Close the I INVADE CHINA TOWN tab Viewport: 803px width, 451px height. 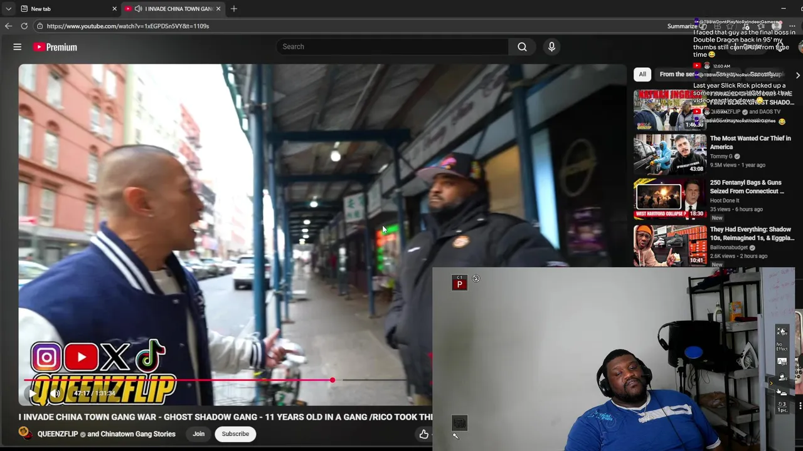pyautogui.click(x=218, y=9)
